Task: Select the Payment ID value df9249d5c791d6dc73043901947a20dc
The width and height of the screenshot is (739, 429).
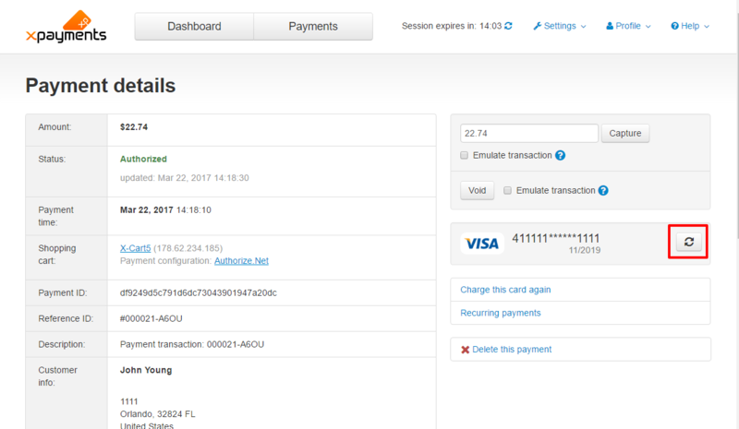Action: pyautogui.click(x=199, y=292)
